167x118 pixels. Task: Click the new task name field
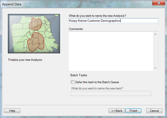coord(111,93)
